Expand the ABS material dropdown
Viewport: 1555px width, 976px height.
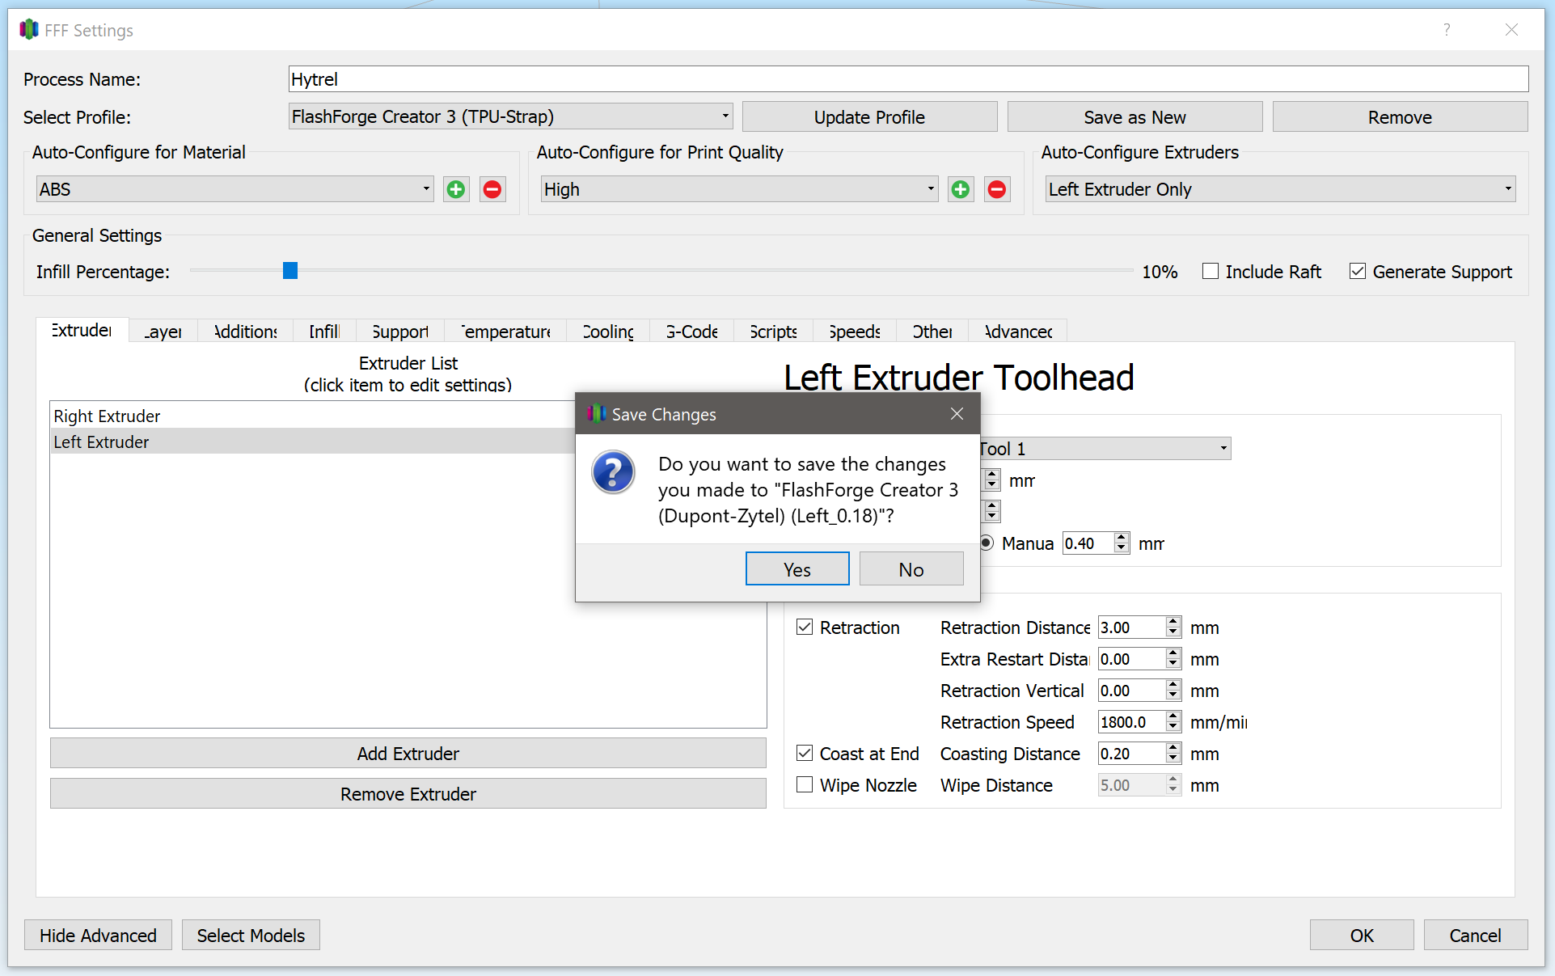coord(235,189)
